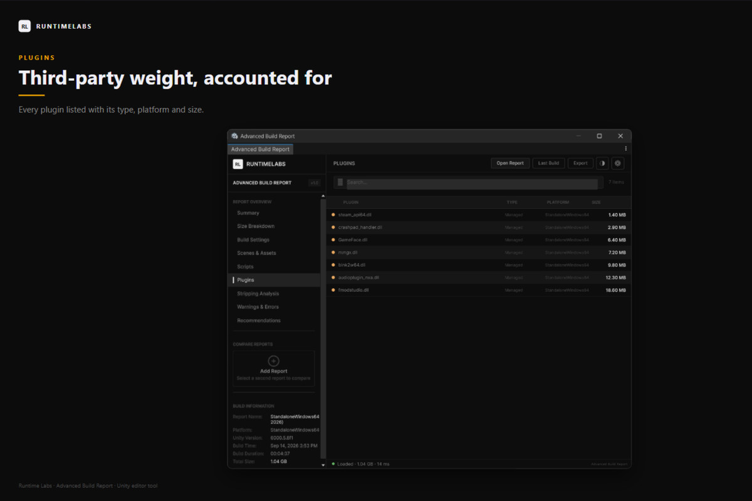Click the RL logo in the sidebar

238,164
